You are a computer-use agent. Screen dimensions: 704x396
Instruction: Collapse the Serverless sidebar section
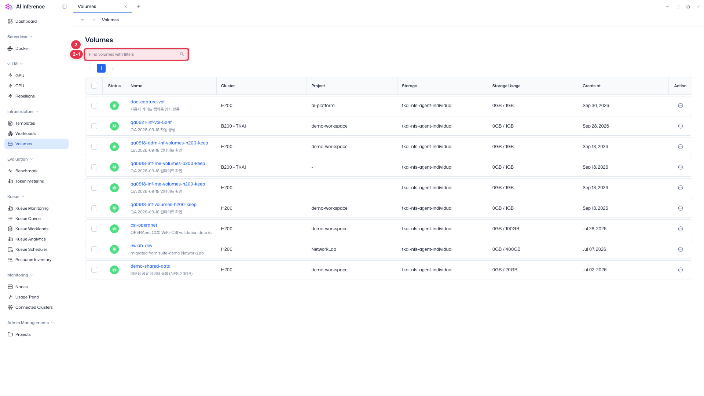click(20, 37)
